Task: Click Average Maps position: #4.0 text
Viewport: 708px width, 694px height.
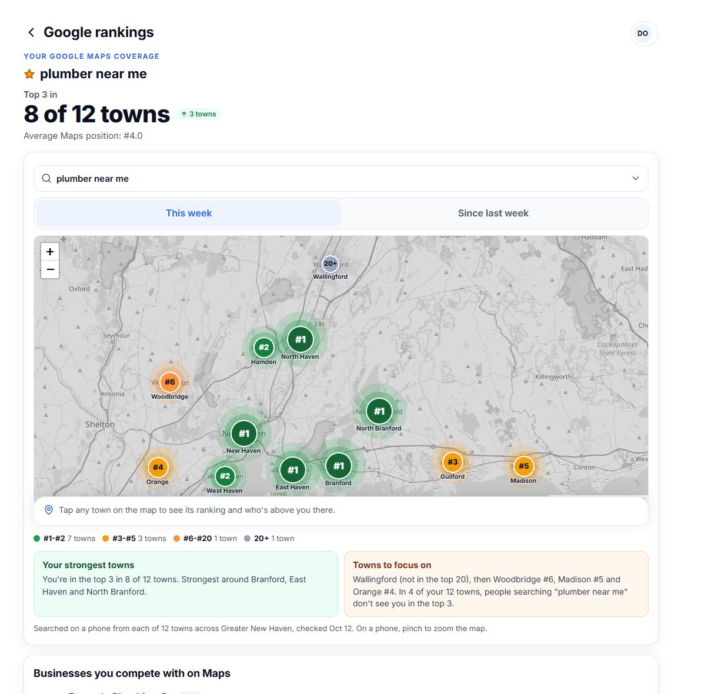Action: tap(83, 136)
